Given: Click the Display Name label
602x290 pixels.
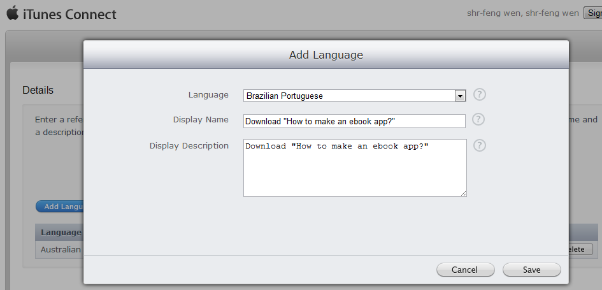Looking at the screenshot, I should (201, 119).
